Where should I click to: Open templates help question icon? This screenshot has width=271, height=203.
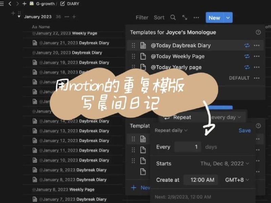pyautogui.click(x=258, y=32)
